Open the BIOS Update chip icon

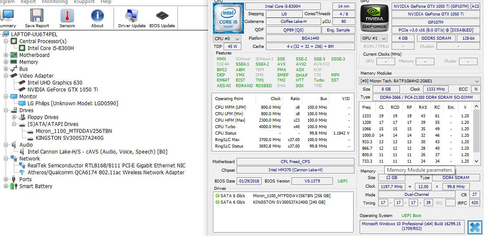(162, 16)
